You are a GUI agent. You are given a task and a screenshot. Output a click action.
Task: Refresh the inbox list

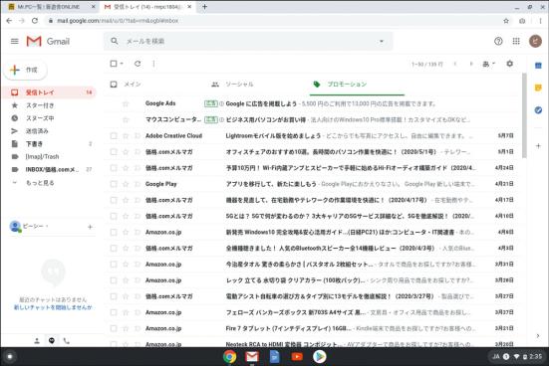click(137, 64)
